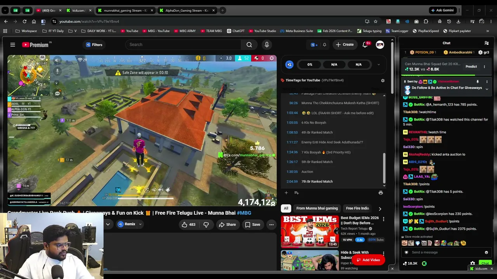Screen dimensions: 497x279
Task: Open ChatGPT bookmark
Action: point(235,31)
